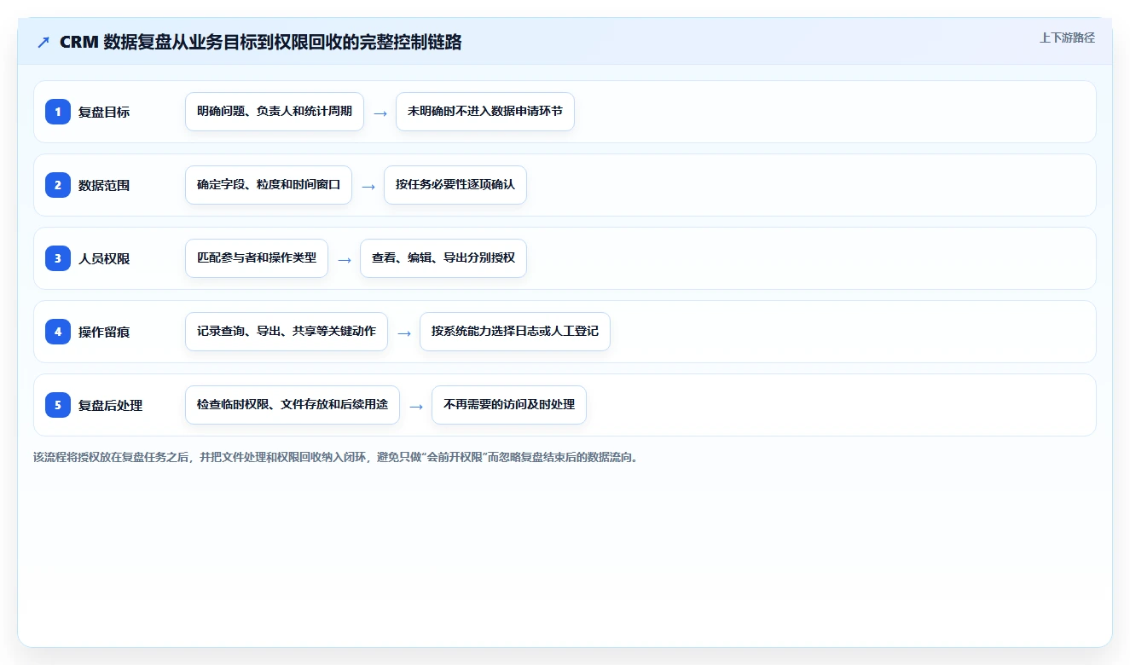Click the '人员权限' step label
The image size is (1130, 665).
tap(104, 258)
